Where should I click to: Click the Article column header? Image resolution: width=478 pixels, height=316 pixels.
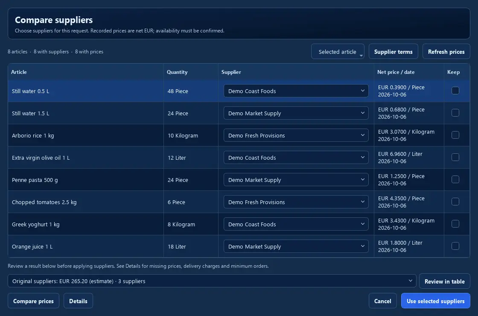[86, 72]
